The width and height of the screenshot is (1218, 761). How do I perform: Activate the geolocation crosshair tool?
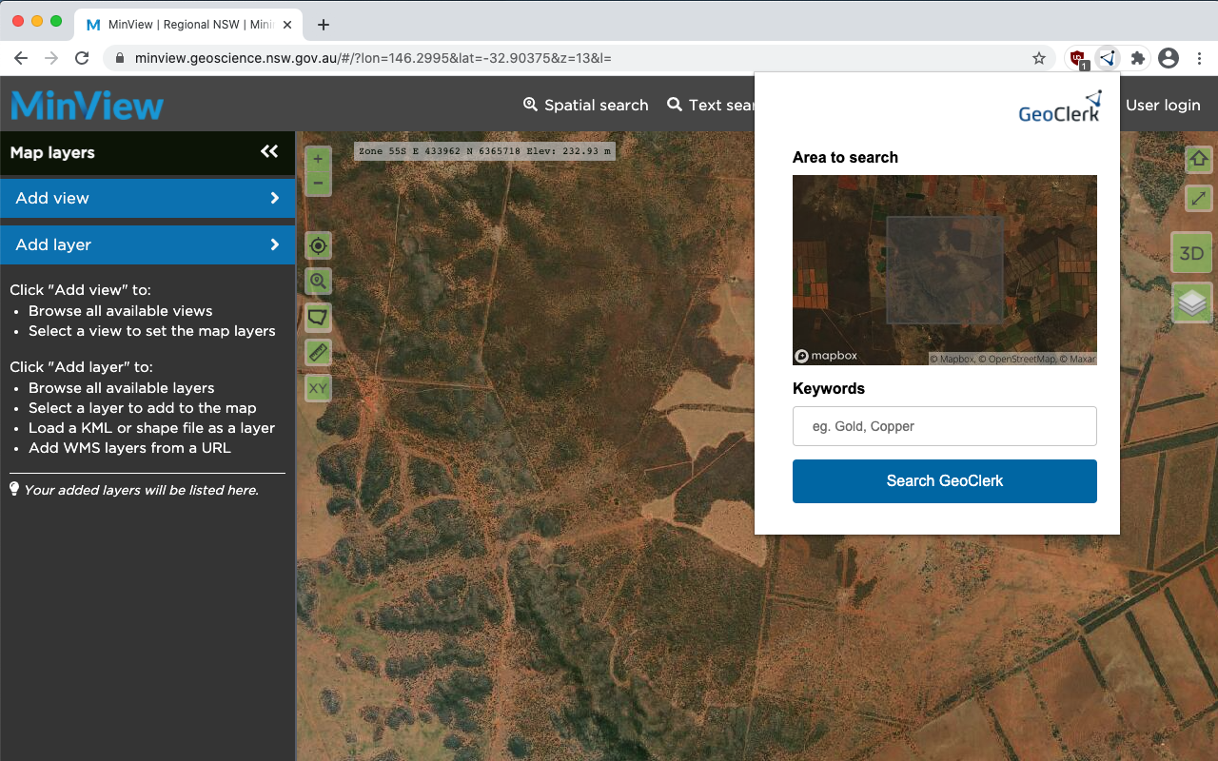318,245
